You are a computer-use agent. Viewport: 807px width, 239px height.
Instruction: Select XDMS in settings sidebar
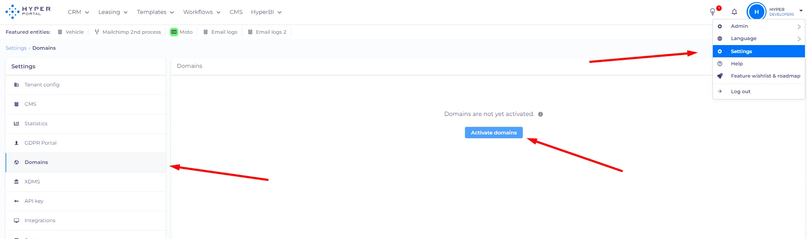86,182
